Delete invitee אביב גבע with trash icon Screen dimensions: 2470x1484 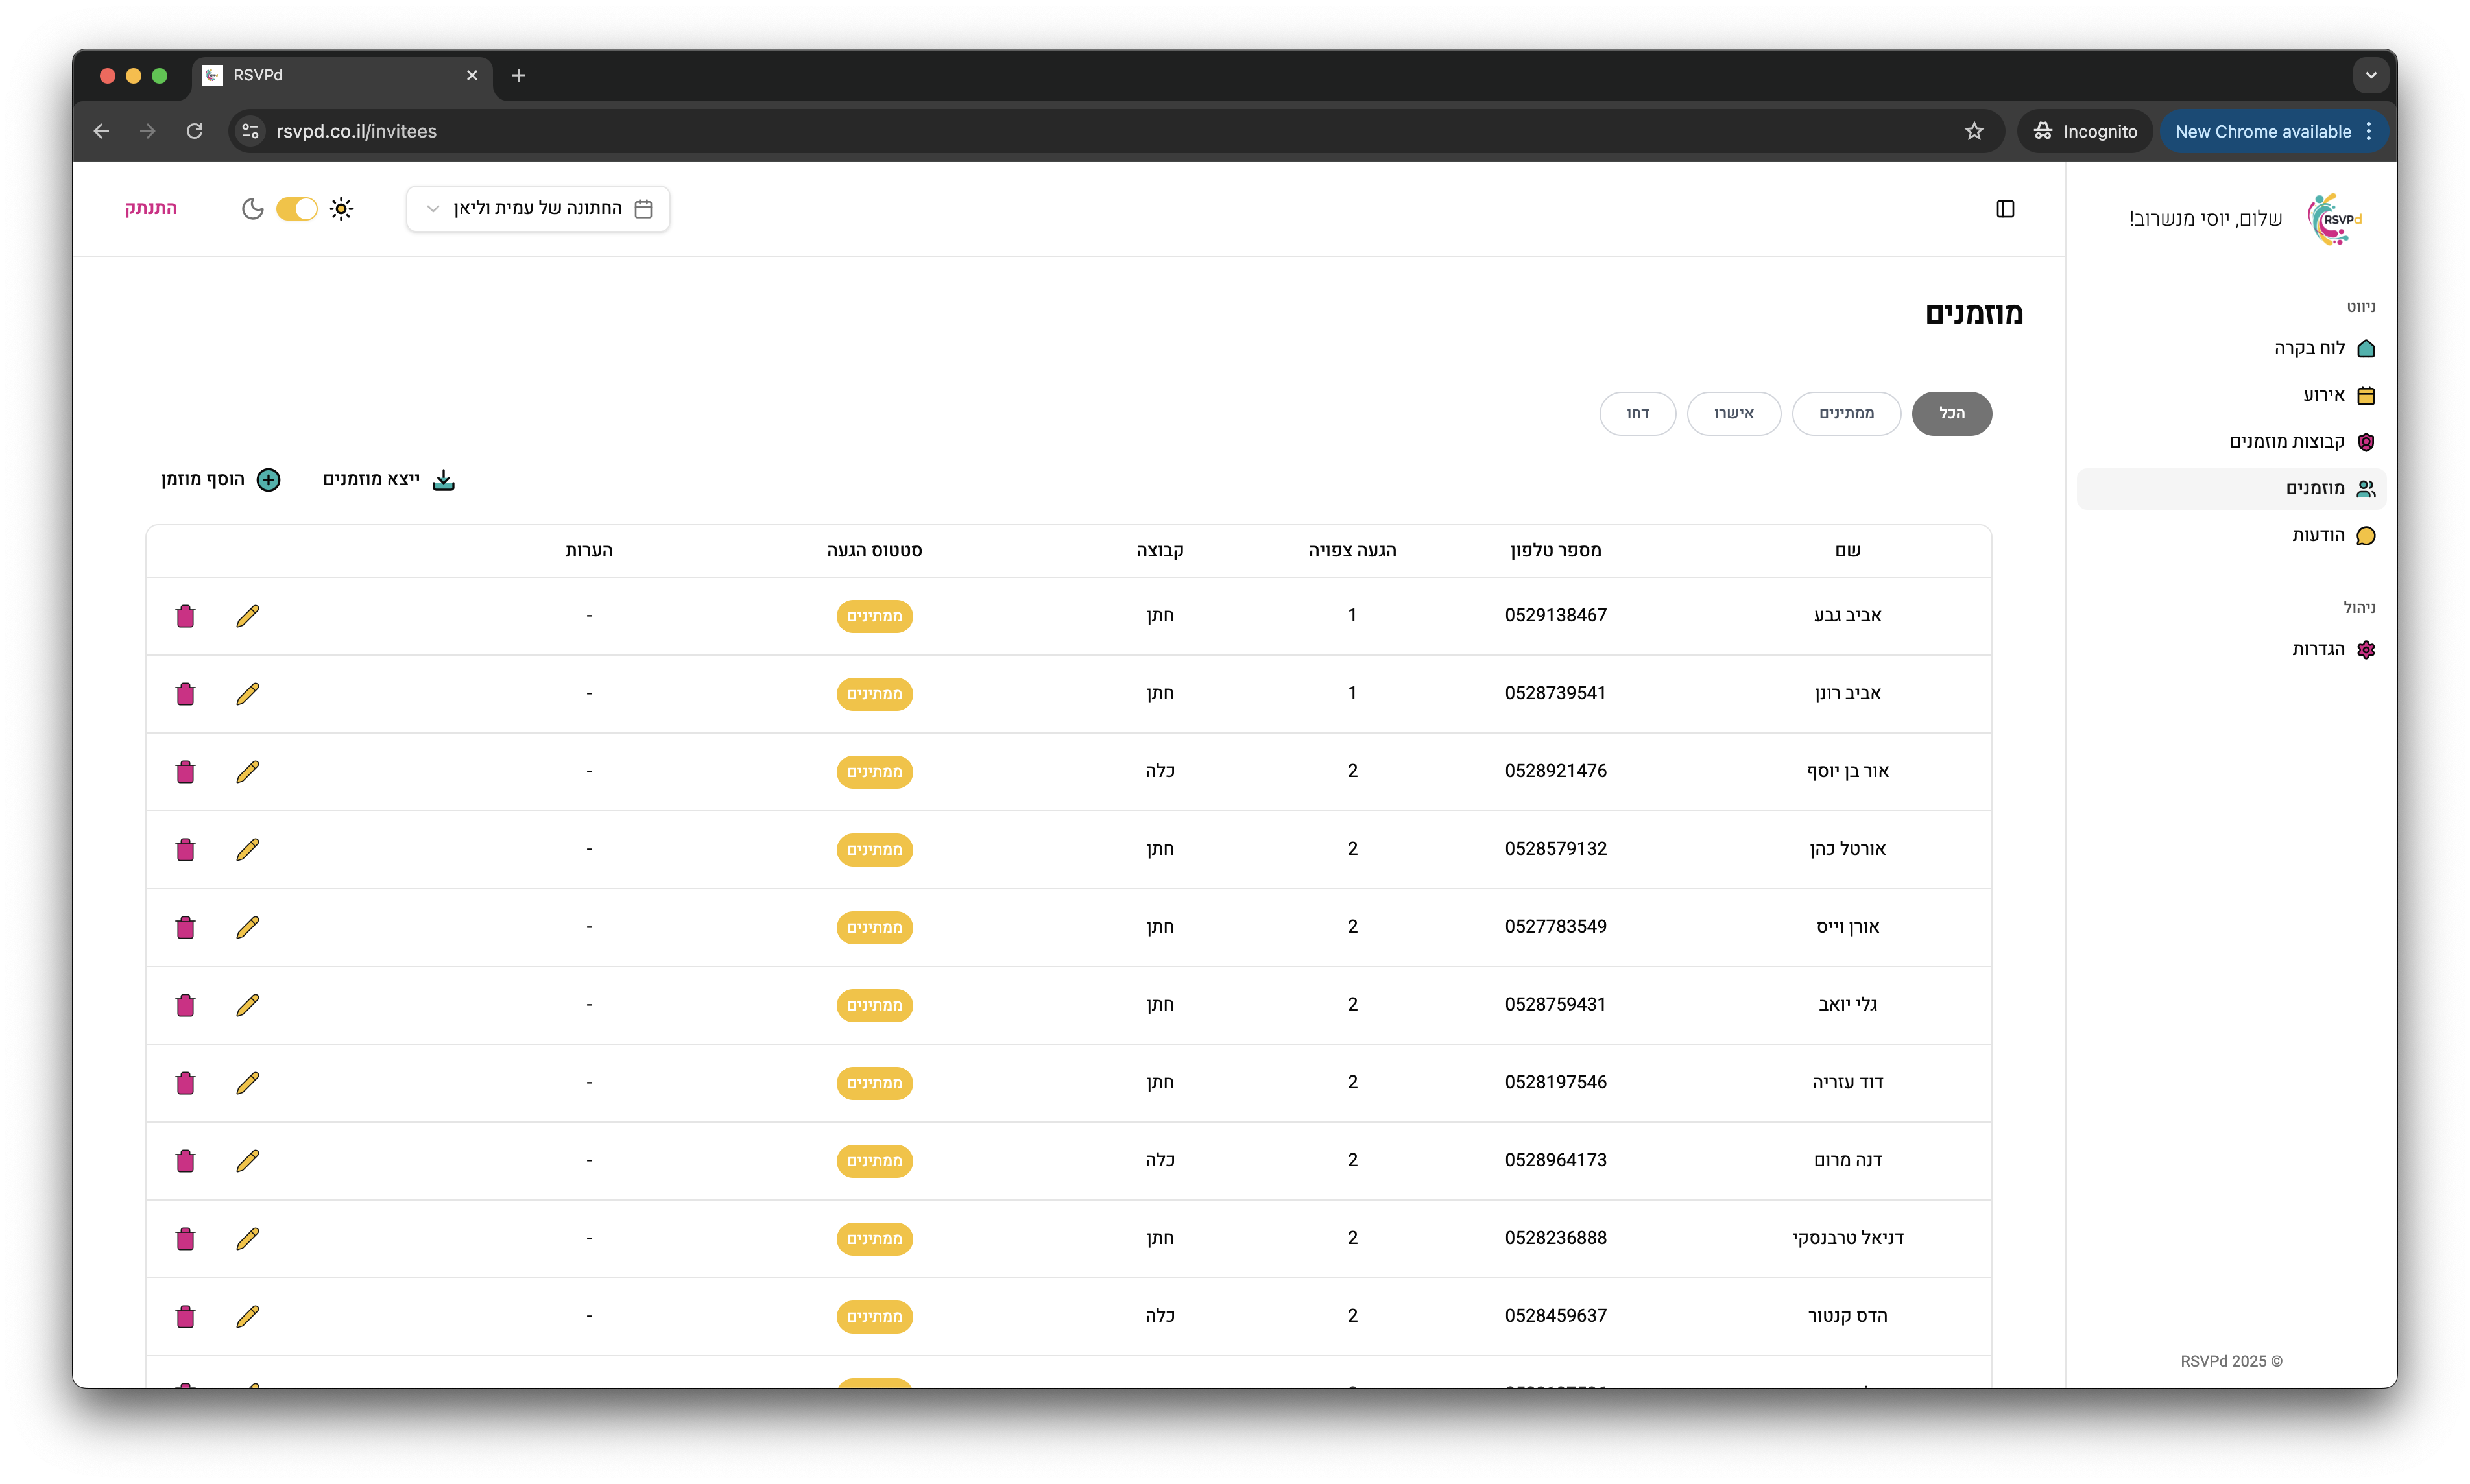tap(185, 616)
